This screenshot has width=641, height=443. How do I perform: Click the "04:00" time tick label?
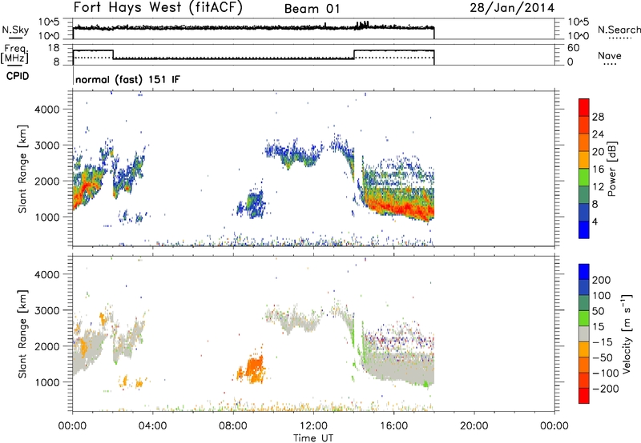(x=152, y=426)
